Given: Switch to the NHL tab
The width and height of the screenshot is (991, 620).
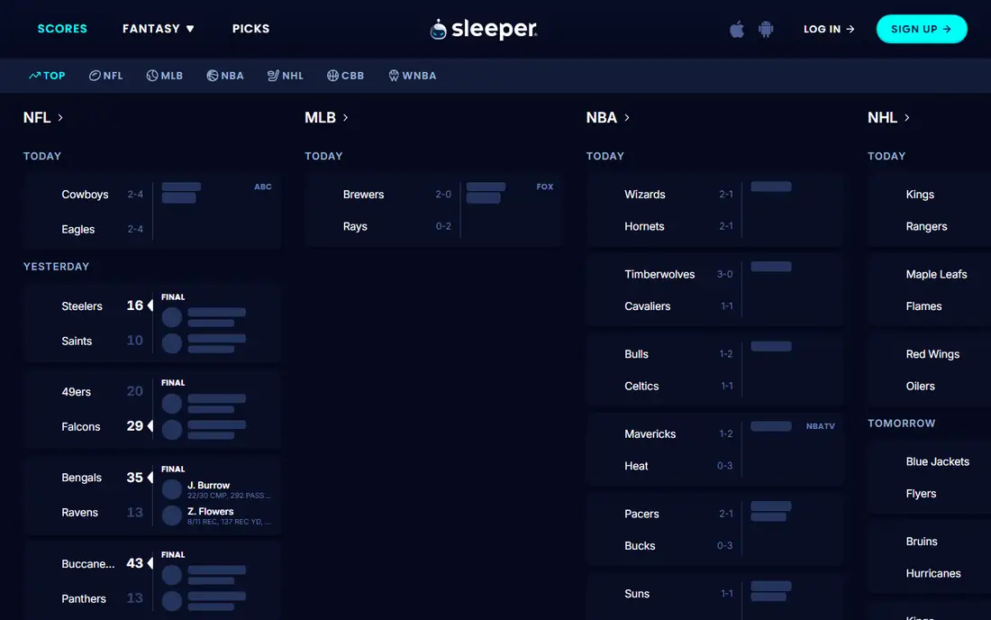Looking at the screenshot, I should (285, 75).
